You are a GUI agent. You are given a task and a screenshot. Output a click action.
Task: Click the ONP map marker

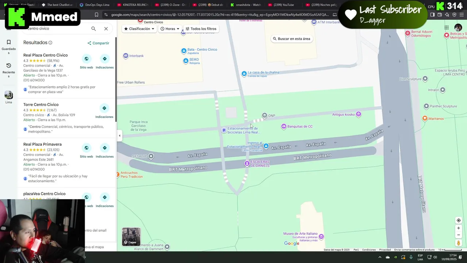[x=265, y=115]
